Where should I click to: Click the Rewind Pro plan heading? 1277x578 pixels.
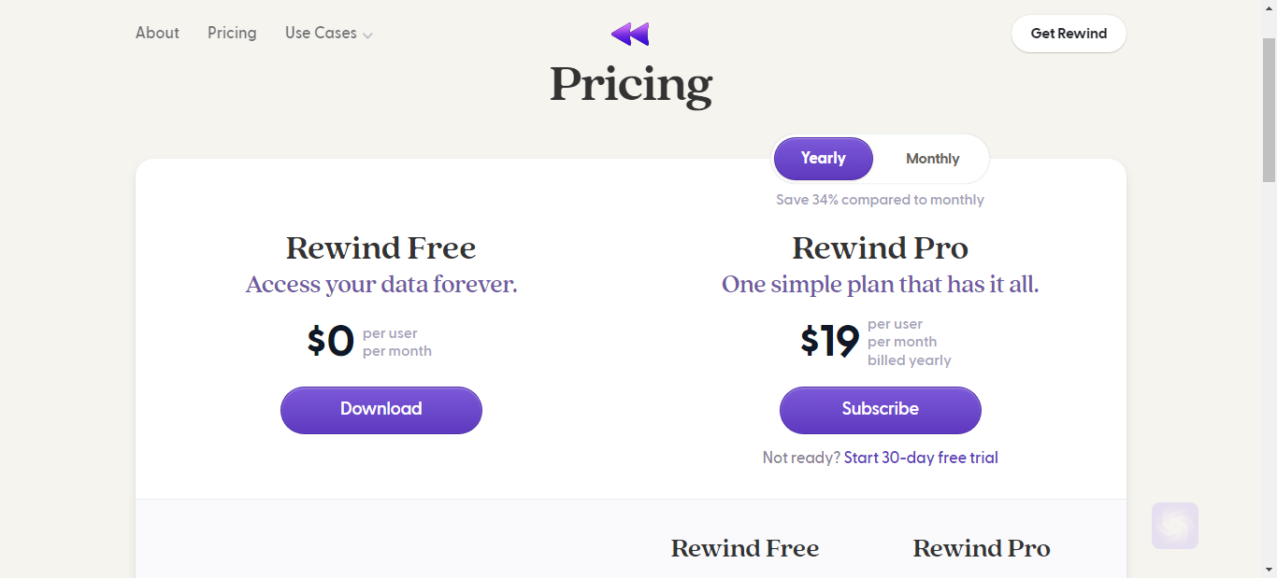[x=881, y=248]
